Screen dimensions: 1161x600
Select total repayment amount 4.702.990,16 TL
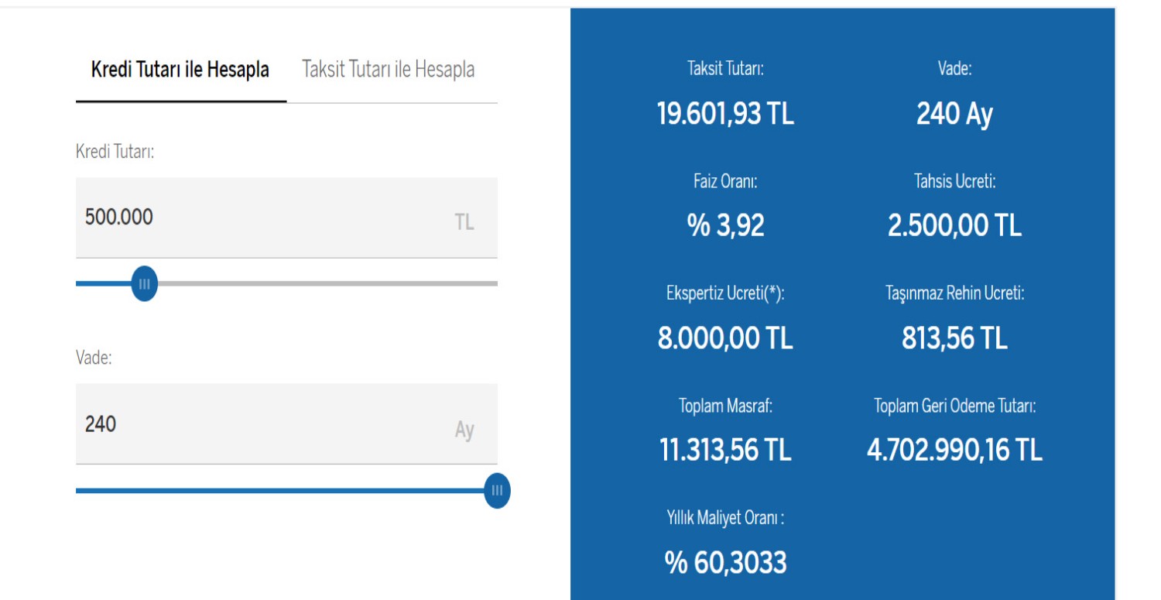point(954,450)
